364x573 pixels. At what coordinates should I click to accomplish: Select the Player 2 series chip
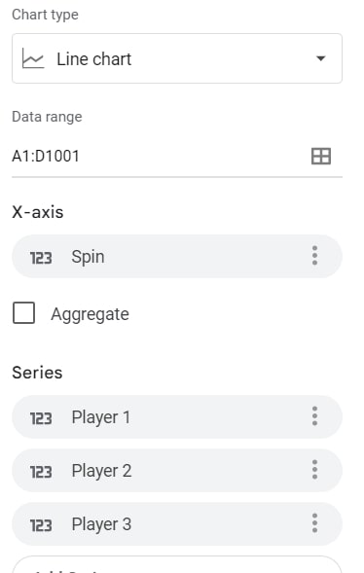[177, 470]
